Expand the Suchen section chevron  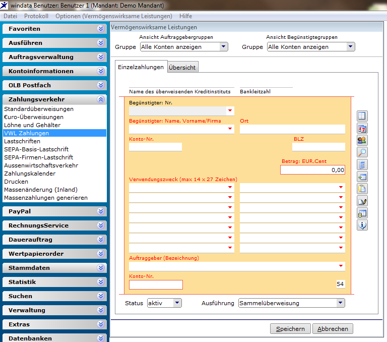[101, 296]
